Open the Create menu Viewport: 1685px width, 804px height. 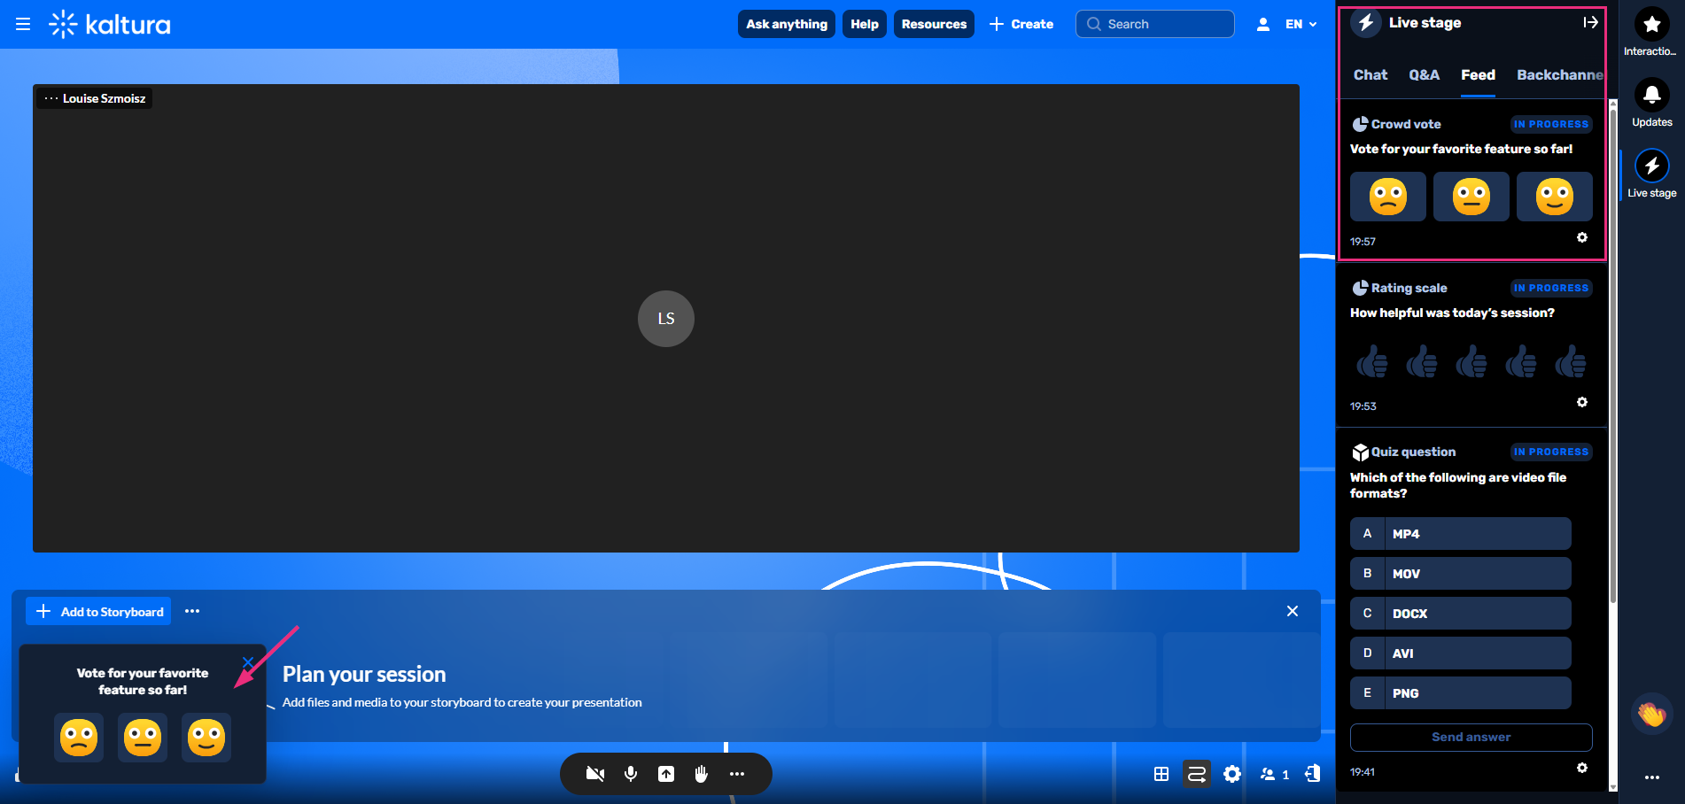pyautogui.click(x=1021, y=24)
